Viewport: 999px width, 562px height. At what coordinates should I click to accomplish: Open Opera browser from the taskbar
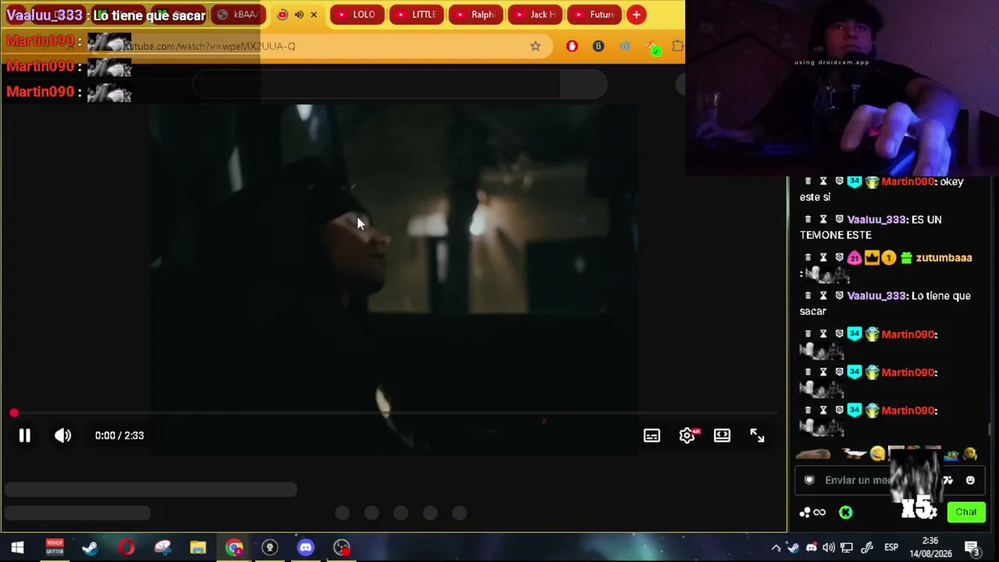(126, 547)
